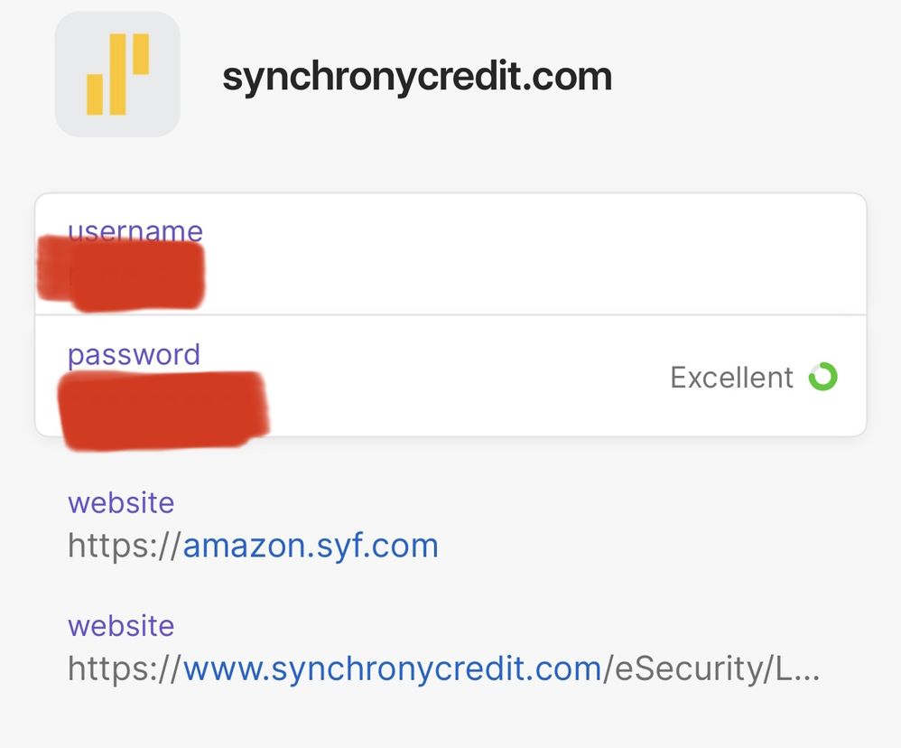Image resolution: width=901 pixels, height=748 pixels.
Task: Click the second website label
Action: click(121, 625)
